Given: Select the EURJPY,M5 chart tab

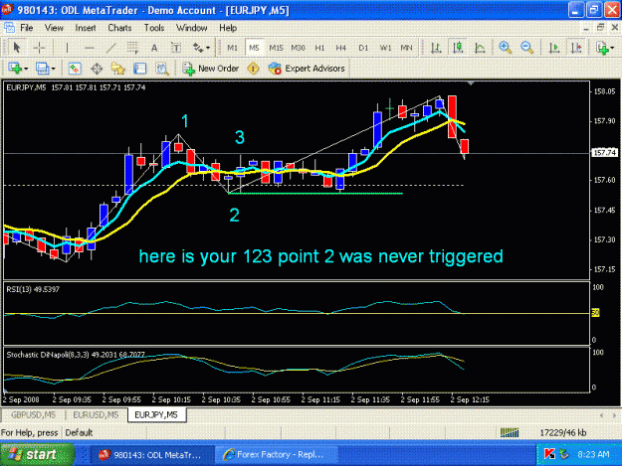Looking at the screenshot, I should [x=156, y=415].
